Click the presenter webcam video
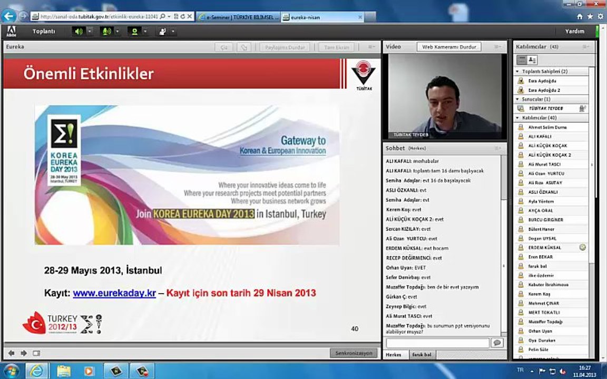 pos(445,97)
